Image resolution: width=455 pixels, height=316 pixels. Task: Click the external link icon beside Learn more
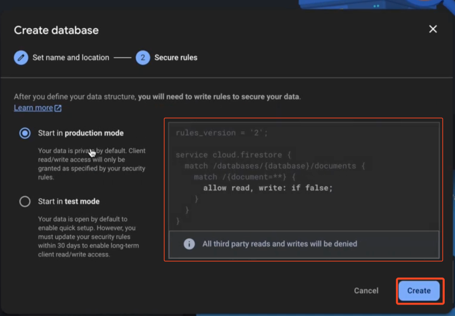click(x=58, y=108)
